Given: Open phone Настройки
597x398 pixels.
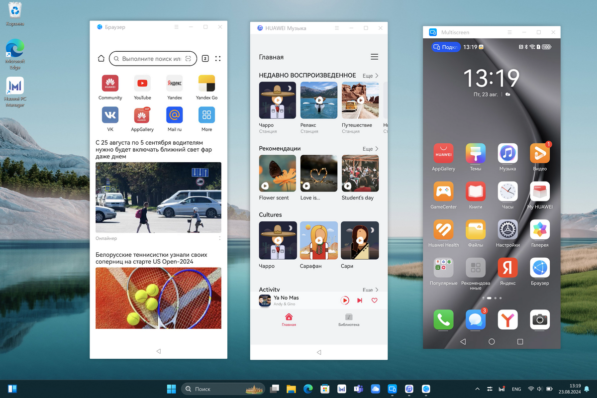Looking at the screenshot, I should tap(507, 229).
